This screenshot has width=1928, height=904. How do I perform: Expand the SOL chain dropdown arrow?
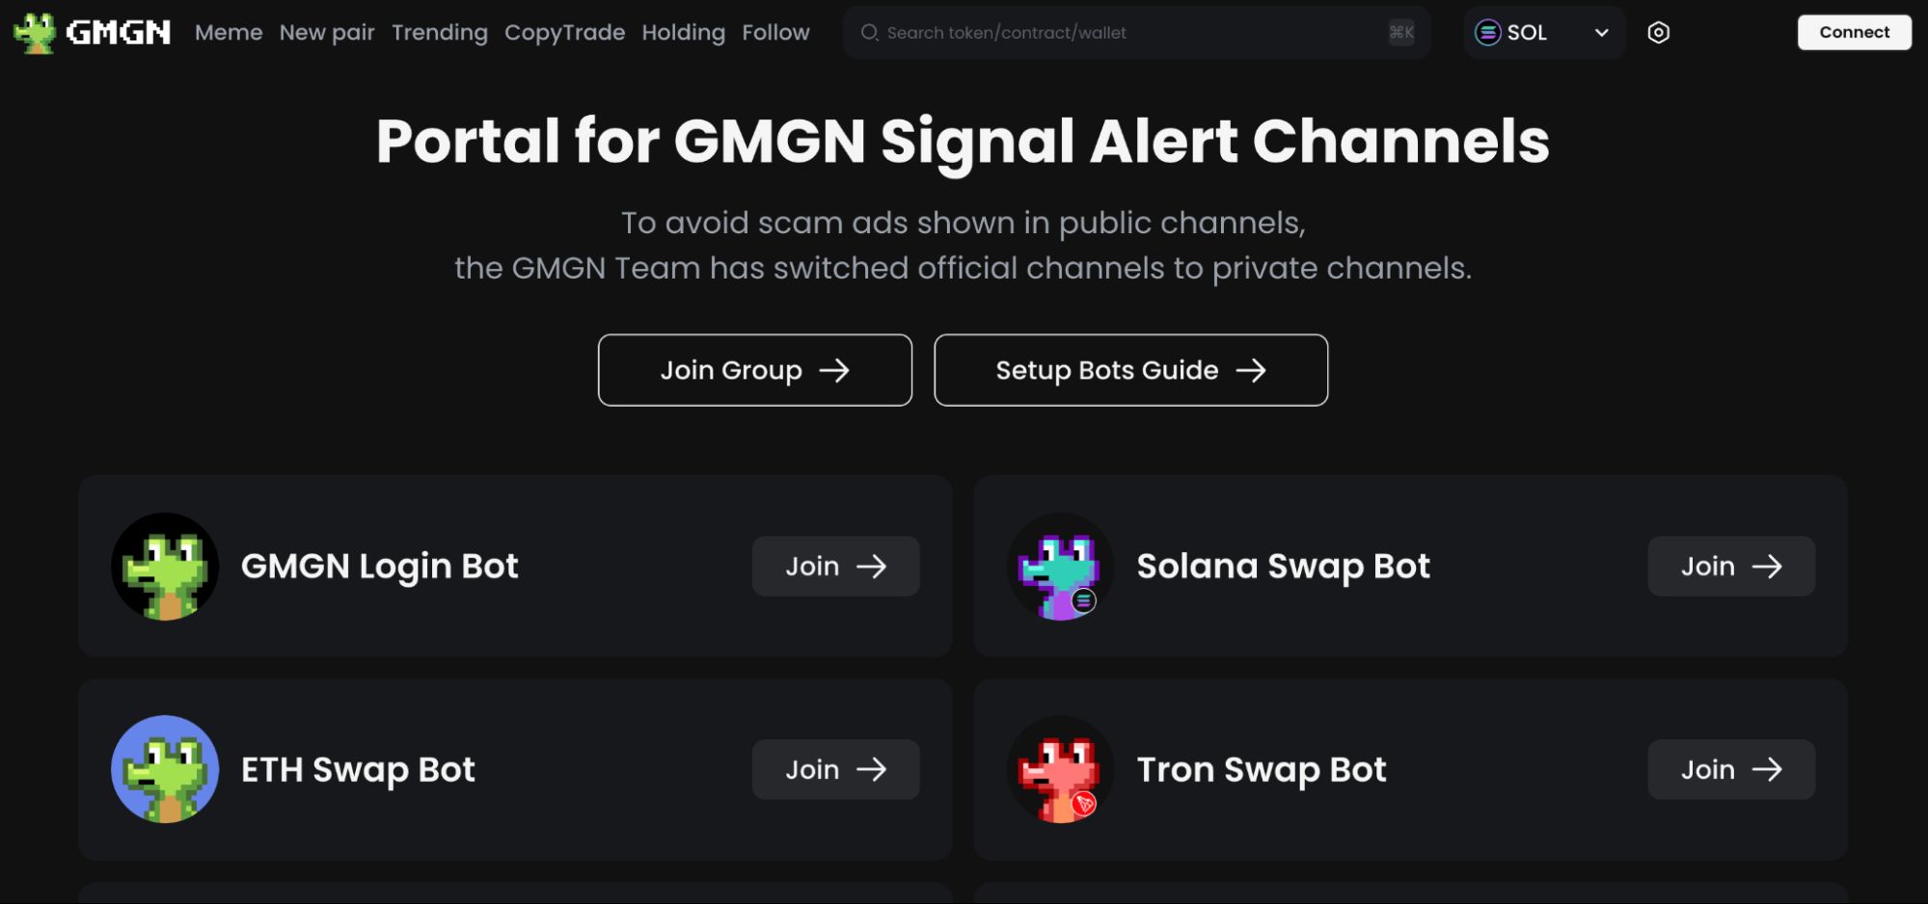tap(1601, 33)
